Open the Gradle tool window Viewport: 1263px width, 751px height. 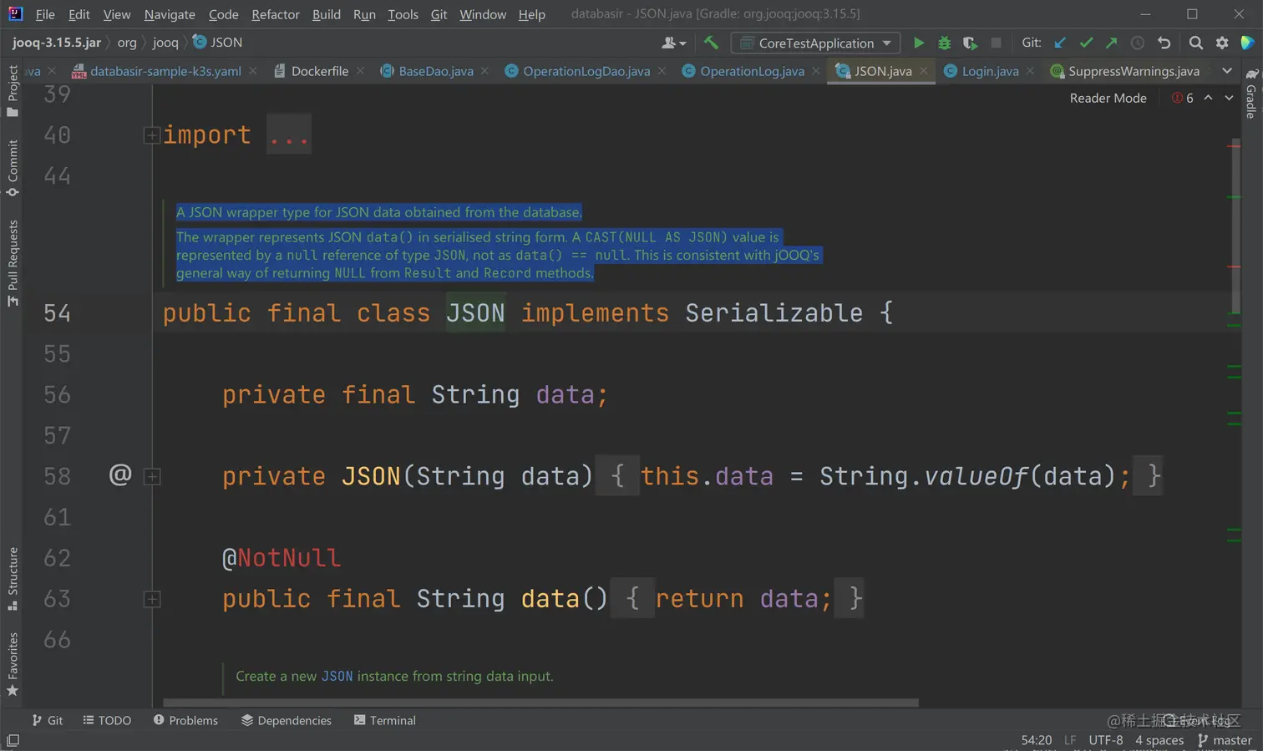[1250, 94]
